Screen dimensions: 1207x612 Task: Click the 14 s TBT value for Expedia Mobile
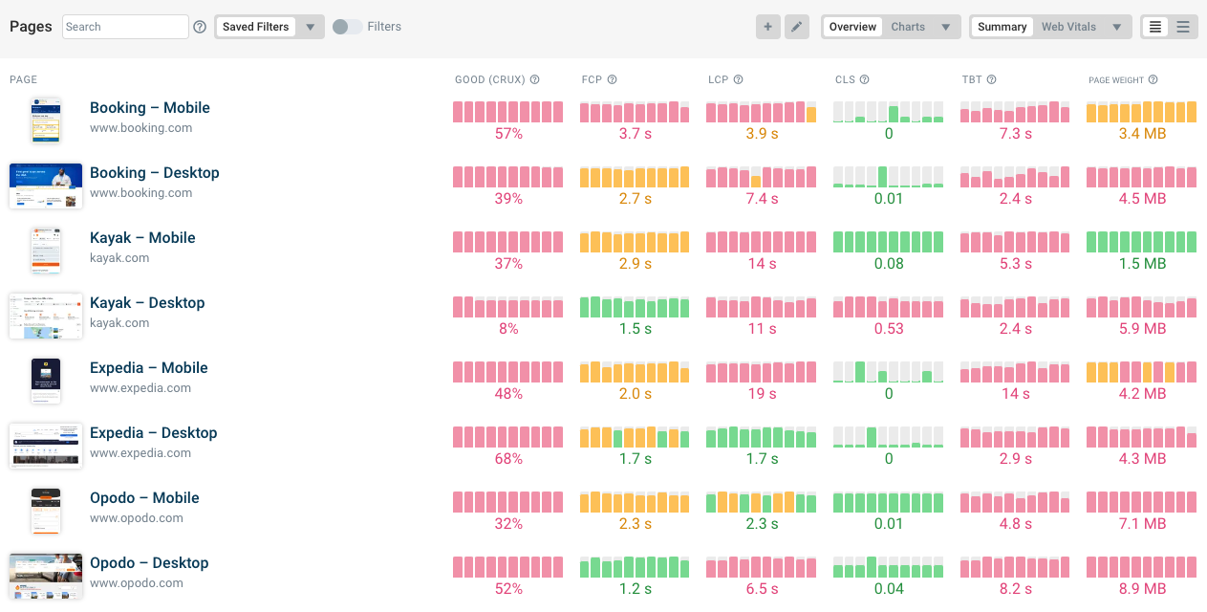[1015, 394]
